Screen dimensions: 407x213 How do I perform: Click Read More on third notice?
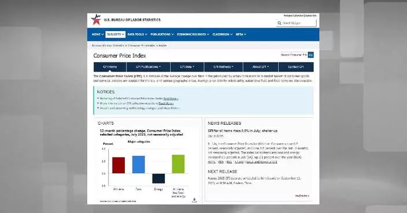pyautogui.click(x=172, y=108)
